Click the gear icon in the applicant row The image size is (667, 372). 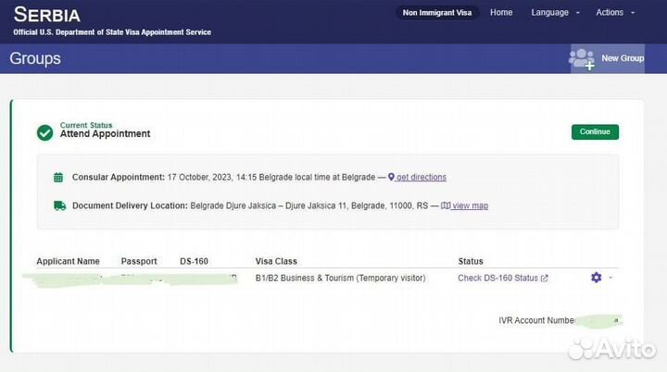coord(596,278)
